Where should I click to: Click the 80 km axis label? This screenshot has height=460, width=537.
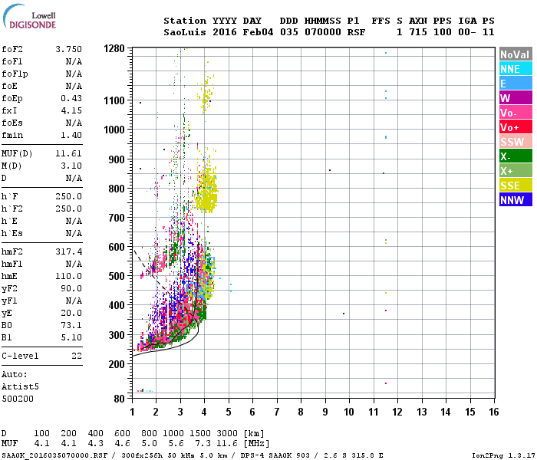pyautogui.click(x=119, y=399)
